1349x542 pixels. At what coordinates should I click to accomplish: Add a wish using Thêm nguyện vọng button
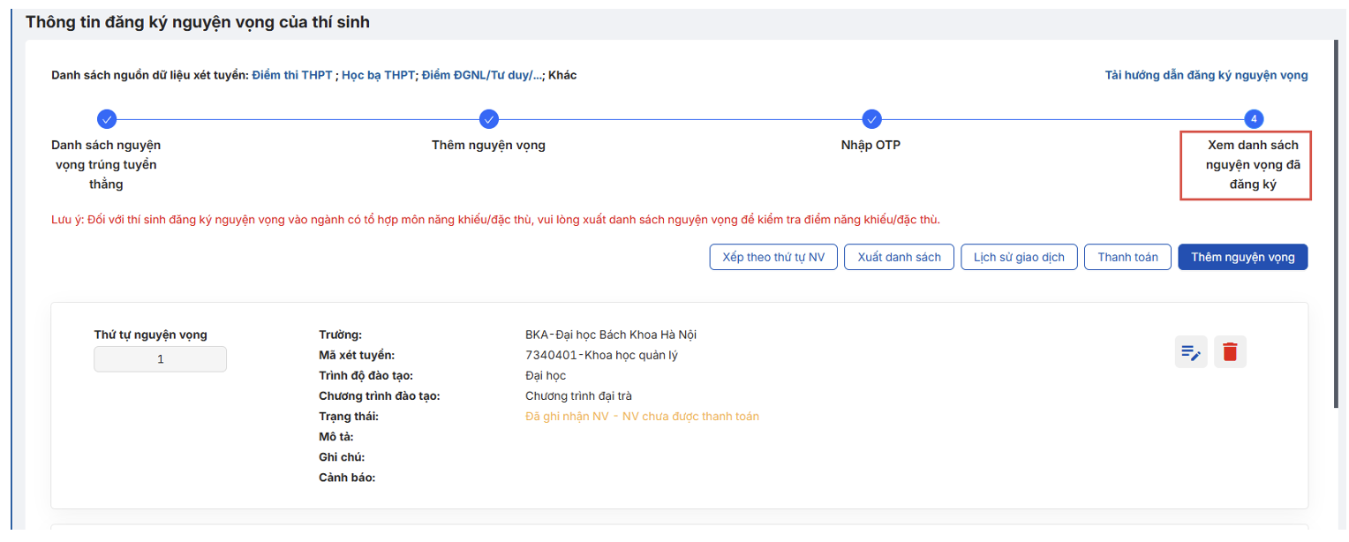pos(1242,257)
